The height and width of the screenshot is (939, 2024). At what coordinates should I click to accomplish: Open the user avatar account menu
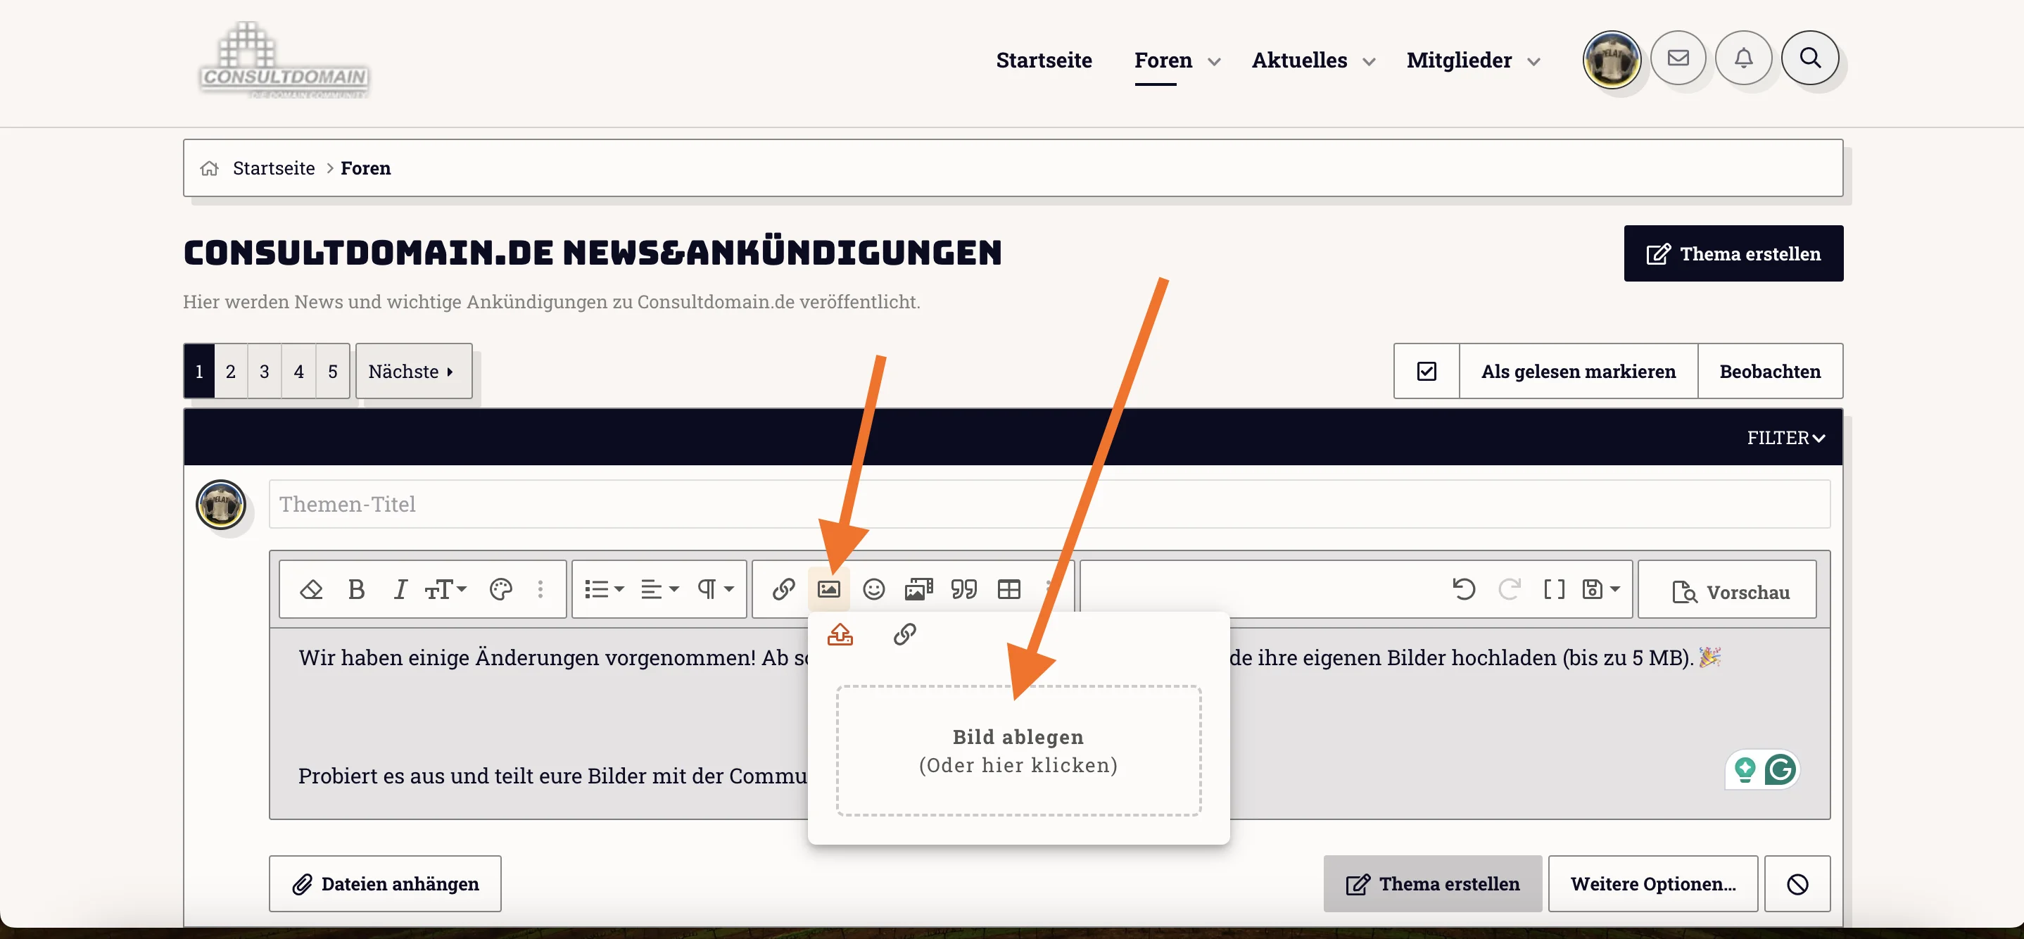tap(1612, 59)
